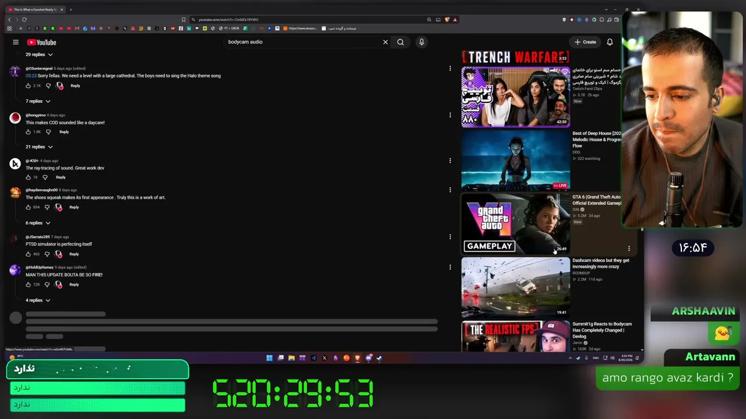Open the Persian Twitch clips video thumbnail
Viewport: 746px width, 419px height.
[516, 97]
